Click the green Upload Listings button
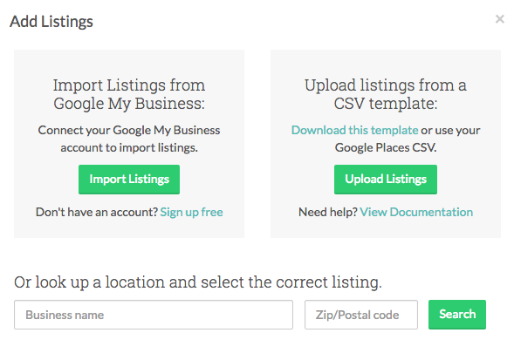 tap(386, 180)
